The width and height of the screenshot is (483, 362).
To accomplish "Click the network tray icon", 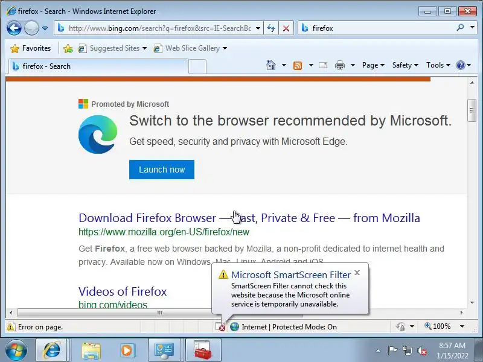I will pyautogui.click(x=407, y=351).
